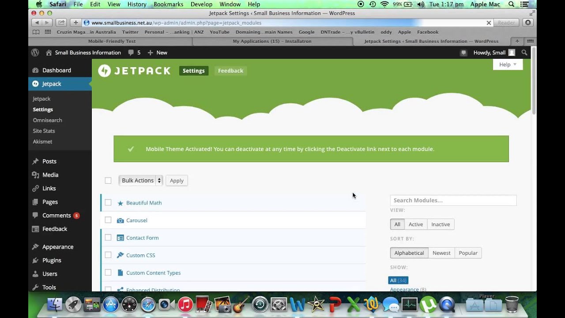Expand the Help dropdown tab

[508, 64]
